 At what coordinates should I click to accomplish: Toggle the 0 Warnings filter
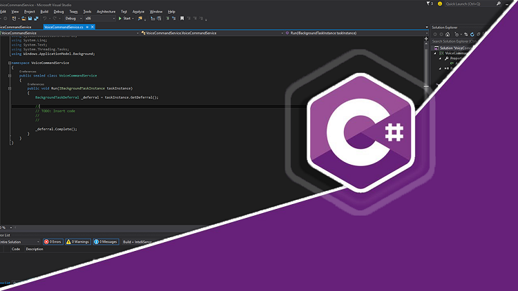click(x=78, y=242)
